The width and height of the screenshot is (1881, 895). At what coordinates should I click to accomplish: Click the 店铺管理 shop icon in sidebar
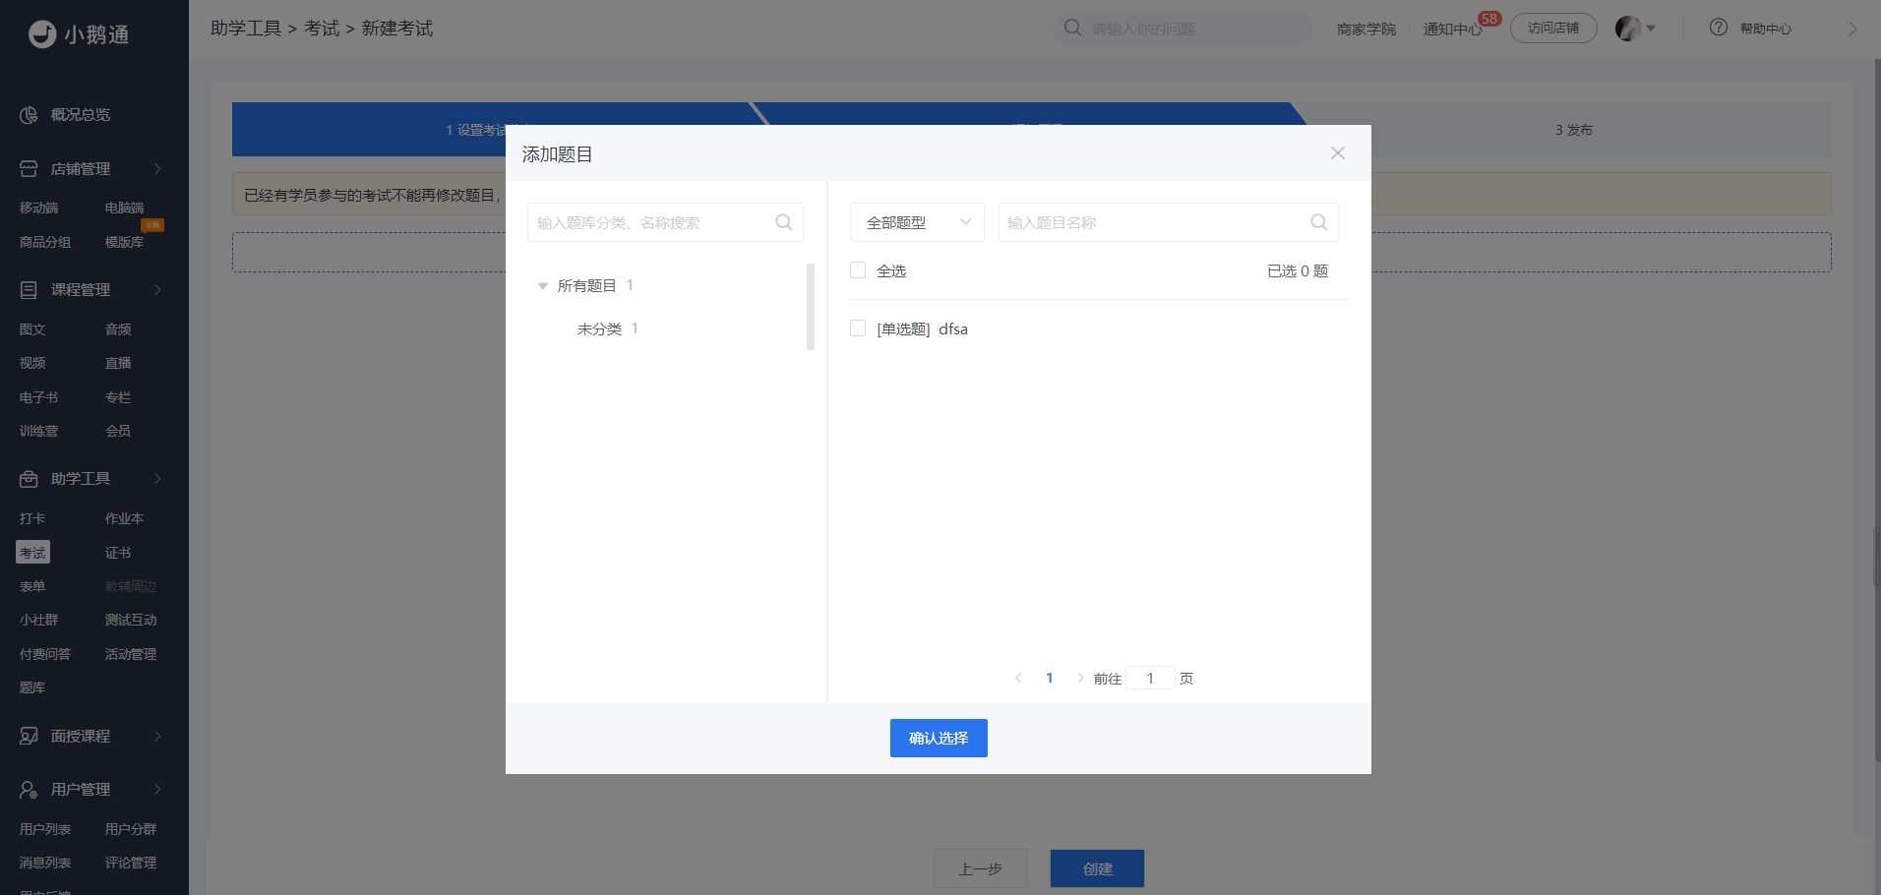tap(29, 169)
